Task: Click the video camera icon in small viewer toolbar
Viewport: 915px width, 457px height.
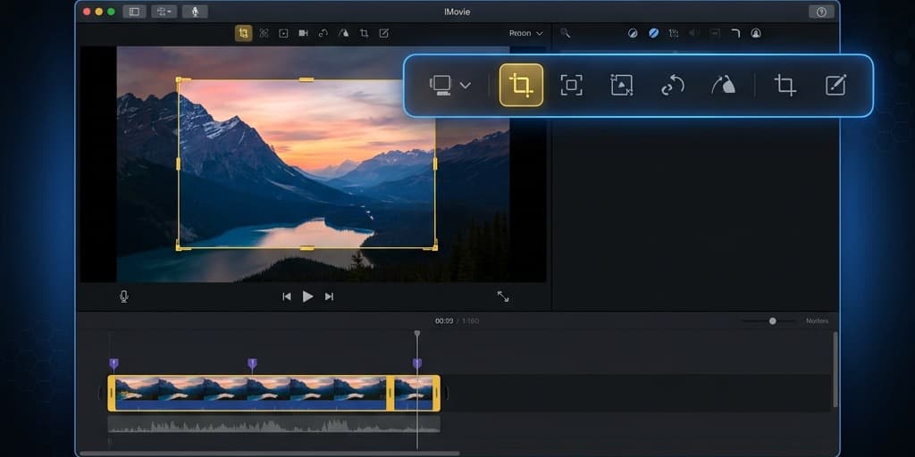Action: coord(304,33)
